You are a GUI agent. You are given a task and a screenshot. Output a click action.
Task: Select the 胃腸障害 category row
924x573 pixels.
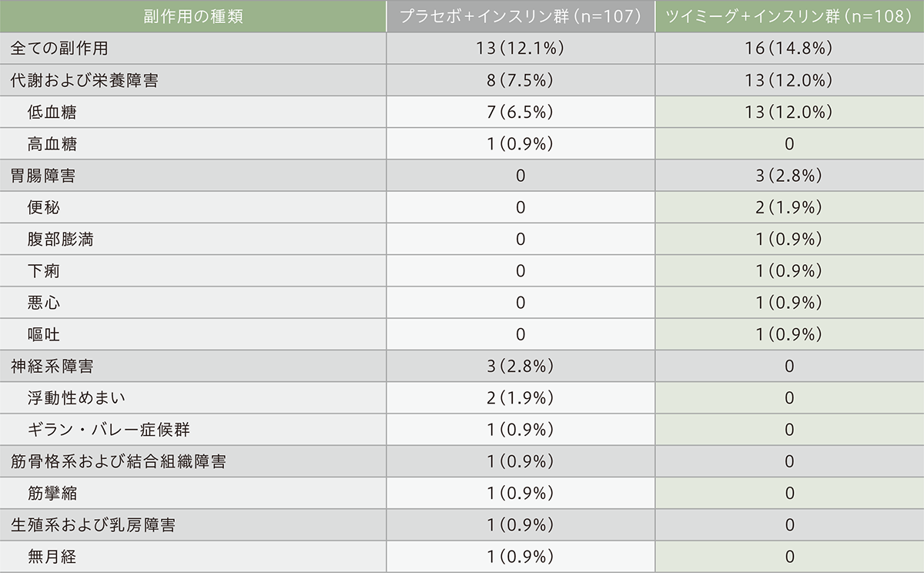click(43, 176)
